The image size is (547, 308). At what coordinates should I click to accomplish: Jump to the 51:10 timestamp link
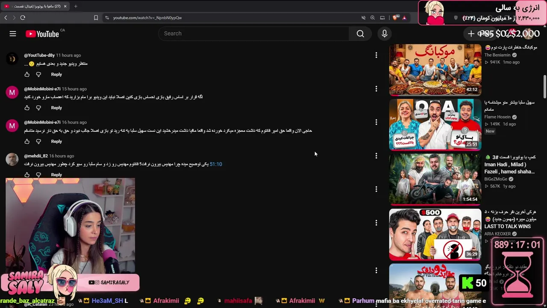216,164
